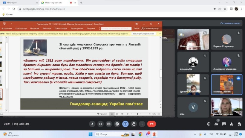Open the Конструктор ribbon tab

[x=21, y=28]
